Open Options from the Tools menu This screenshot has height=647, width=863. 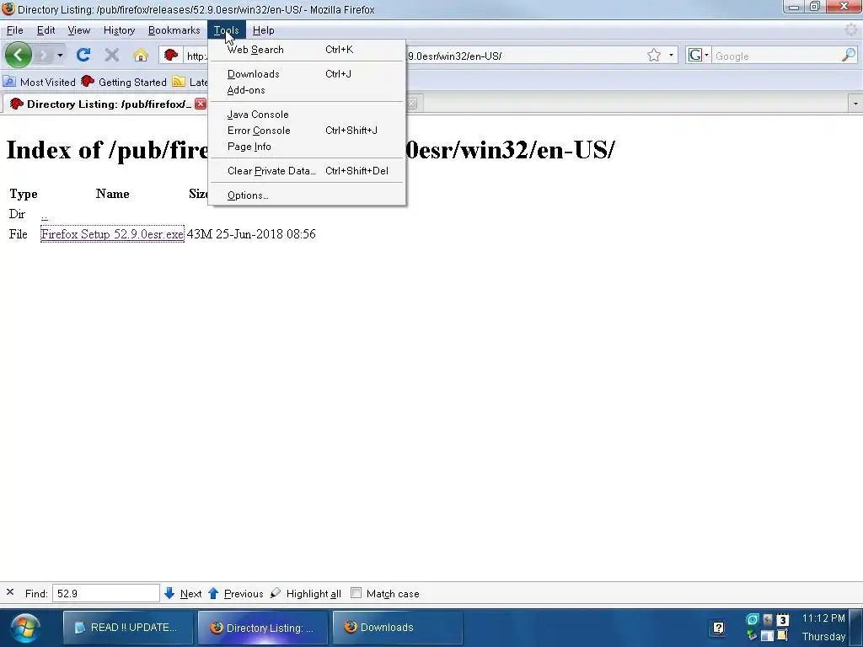click(307, 195)
